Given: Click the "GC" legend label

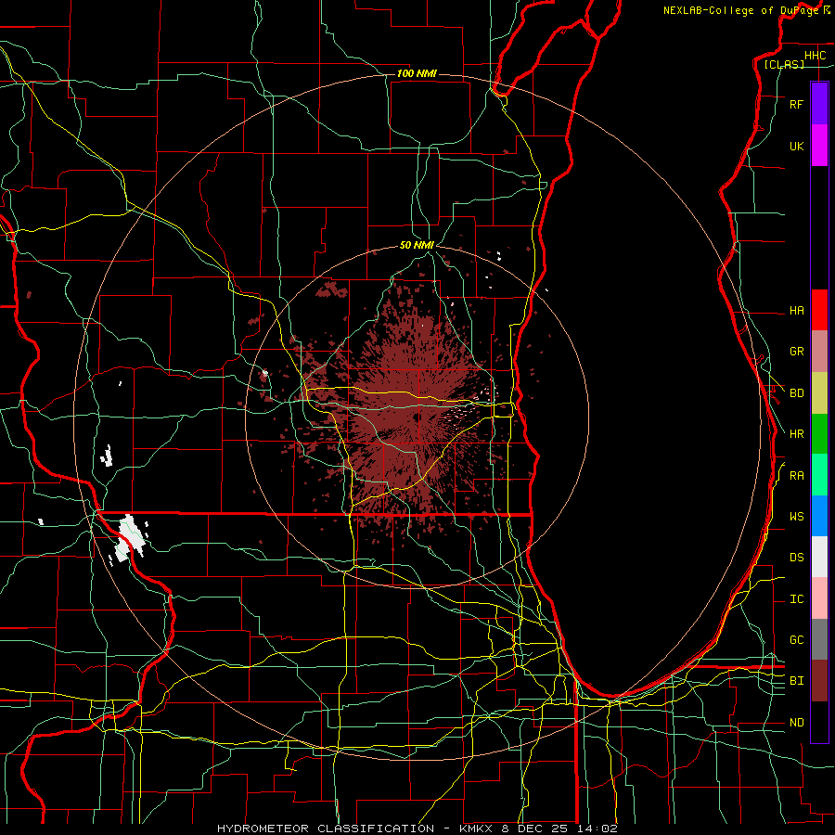Looking at the screenshot, I should tap(796, 640).
